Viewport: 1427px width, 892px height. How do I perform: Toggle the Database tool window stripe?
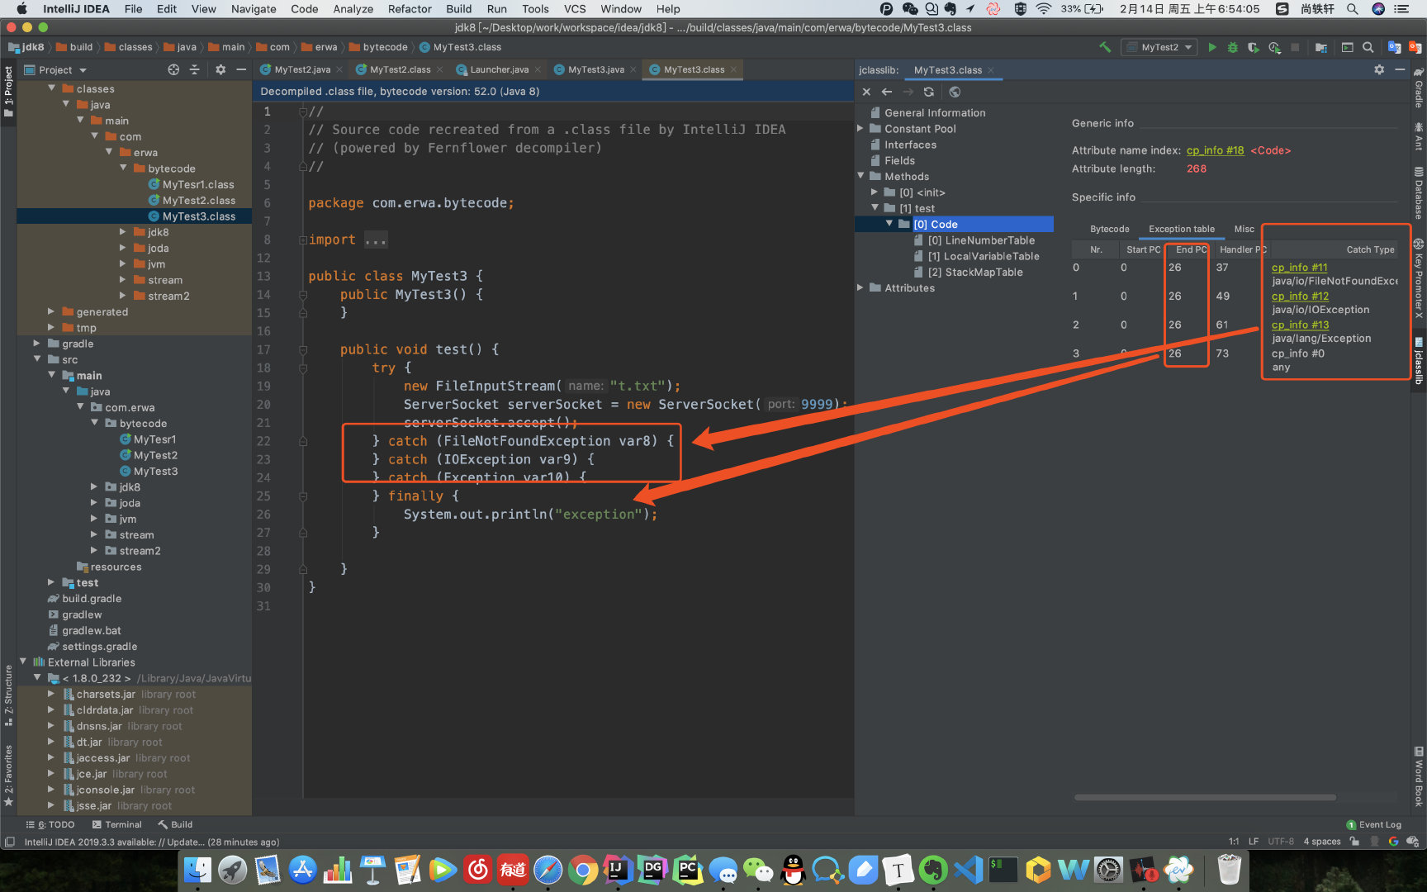click(1419, 192)
